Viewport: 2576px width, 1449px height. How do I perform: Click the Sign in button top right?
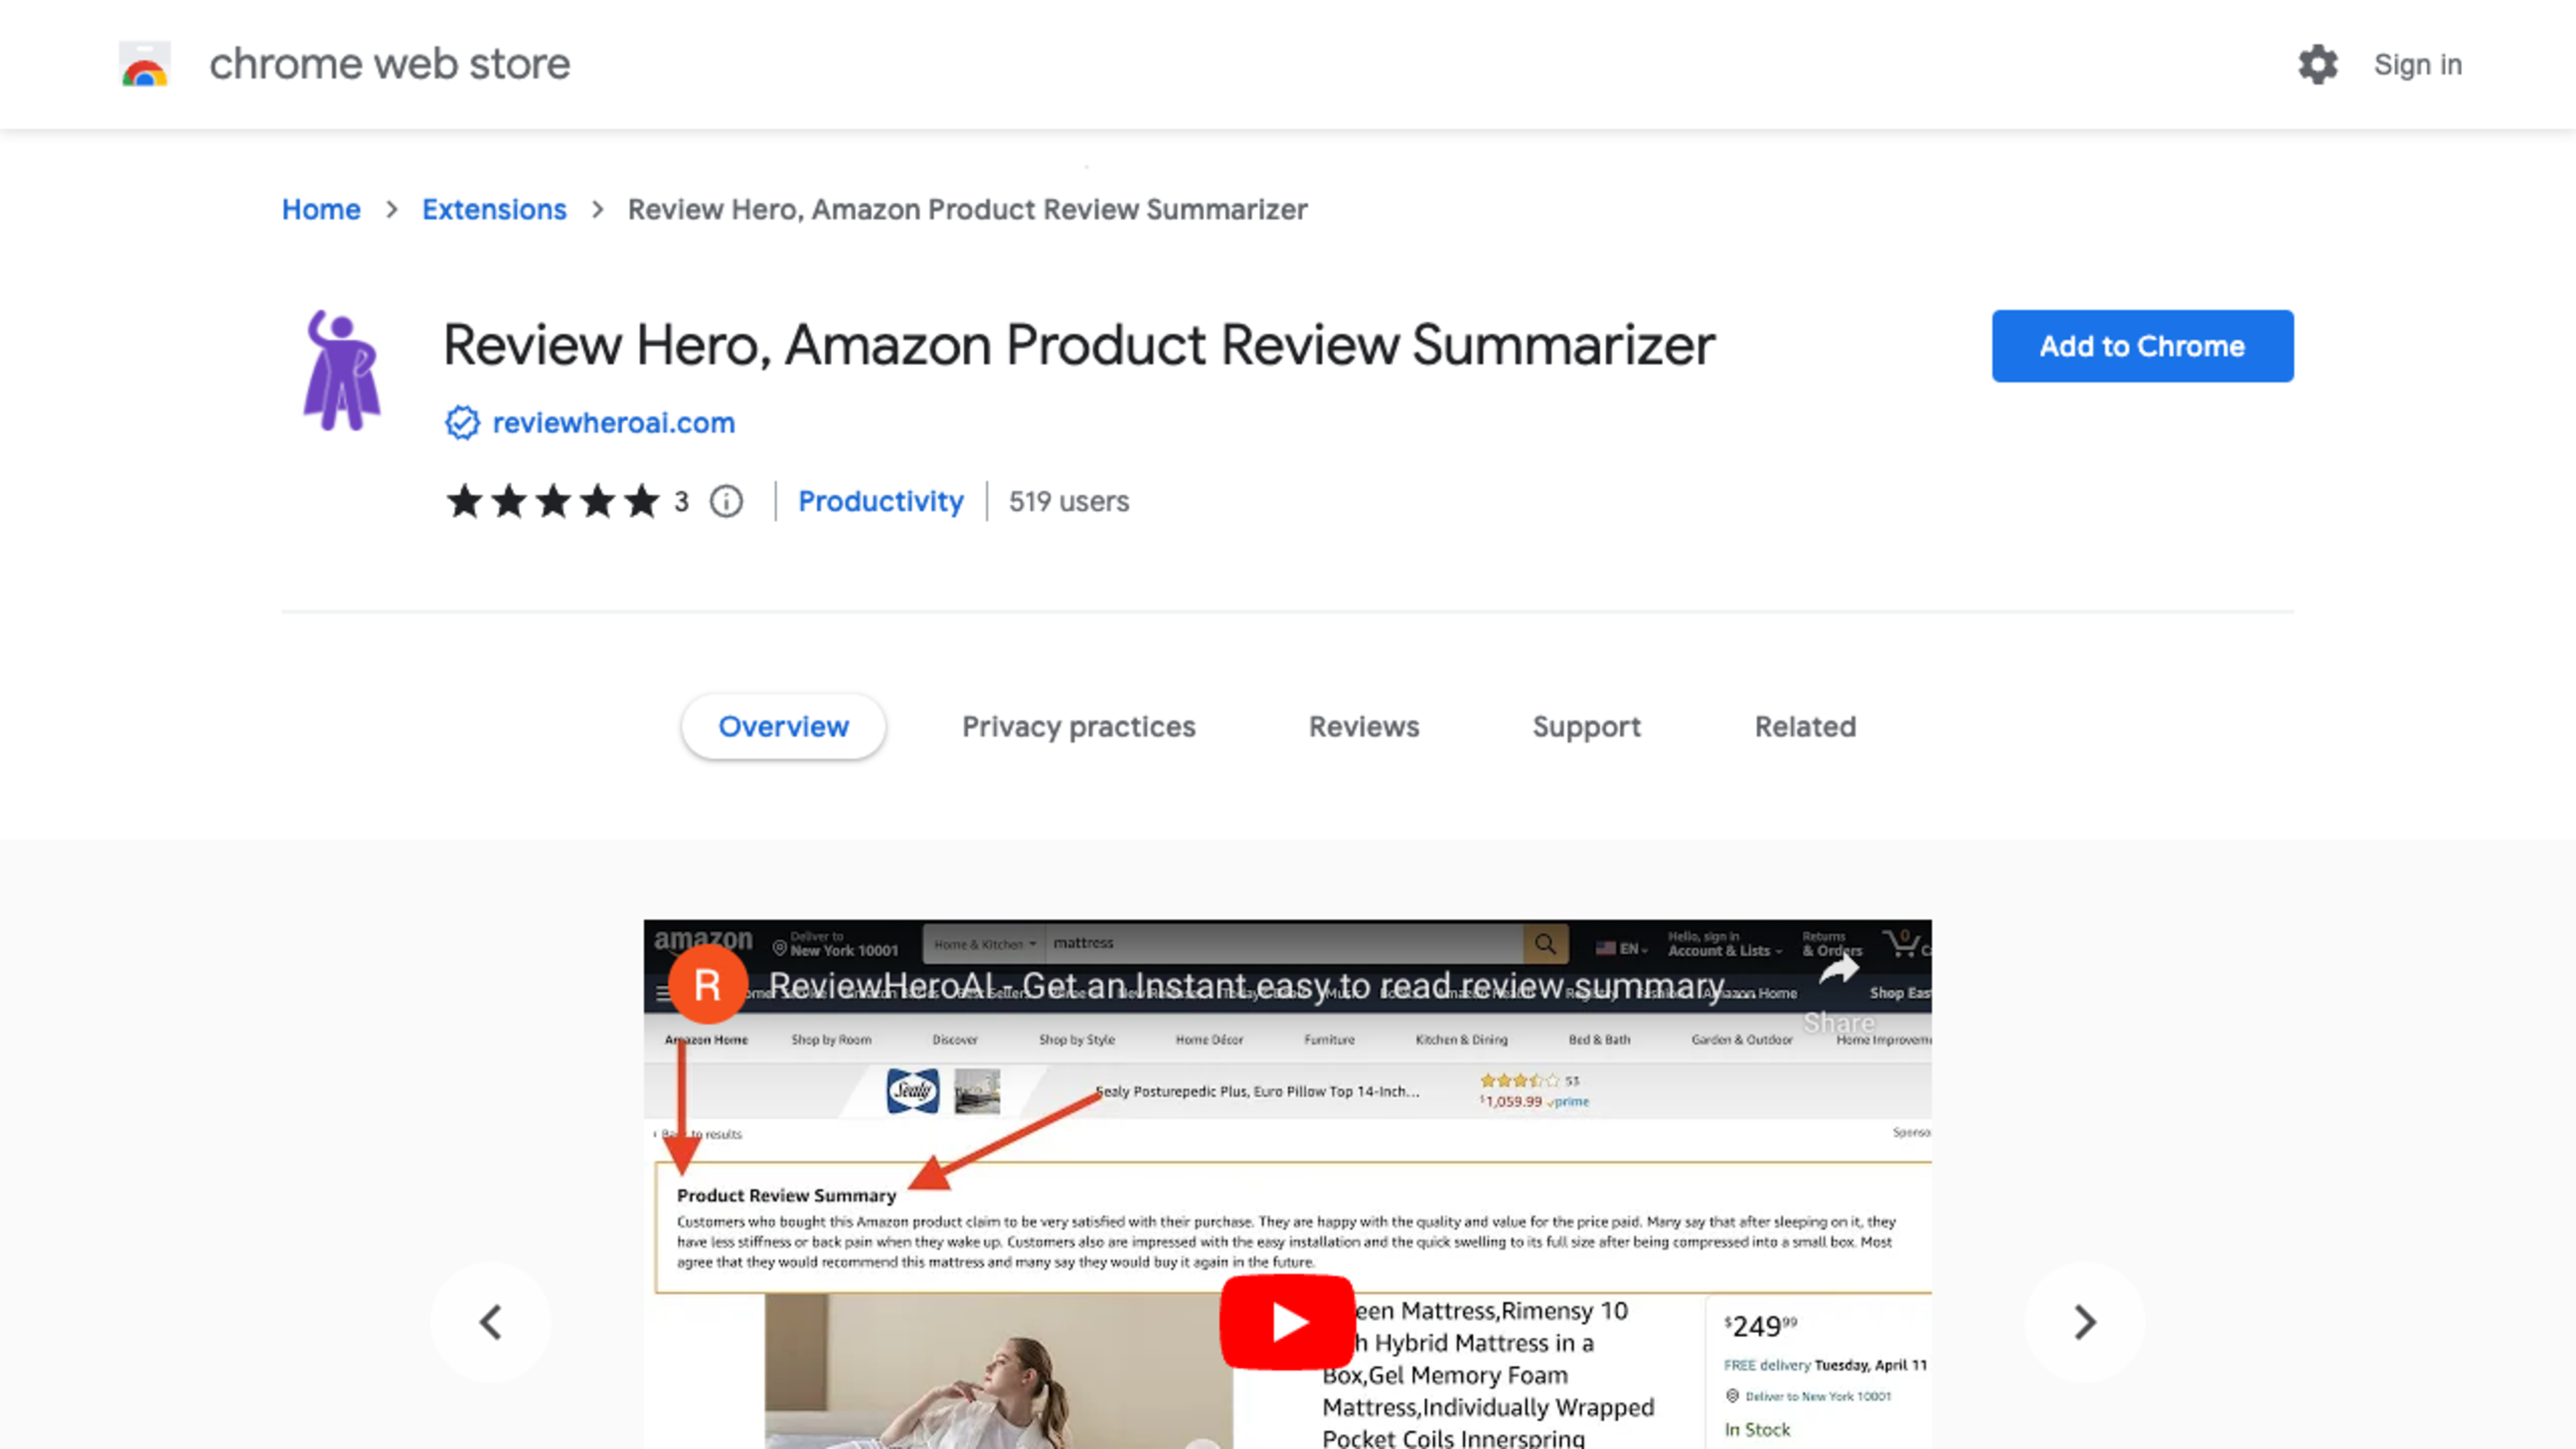click(x=2418, y=64)
